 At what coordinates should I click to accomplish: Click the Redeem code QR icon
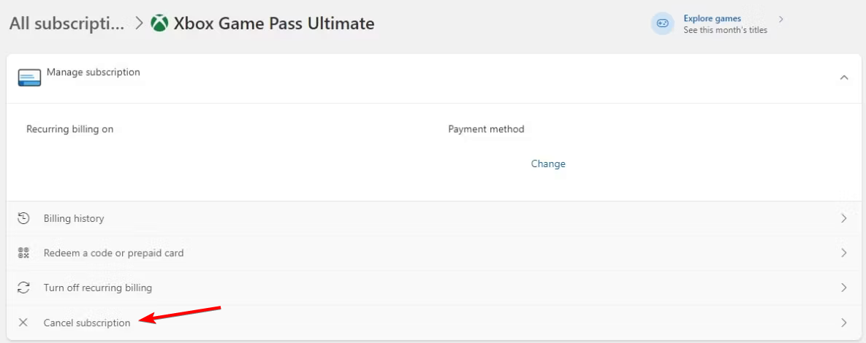point(23,253)
